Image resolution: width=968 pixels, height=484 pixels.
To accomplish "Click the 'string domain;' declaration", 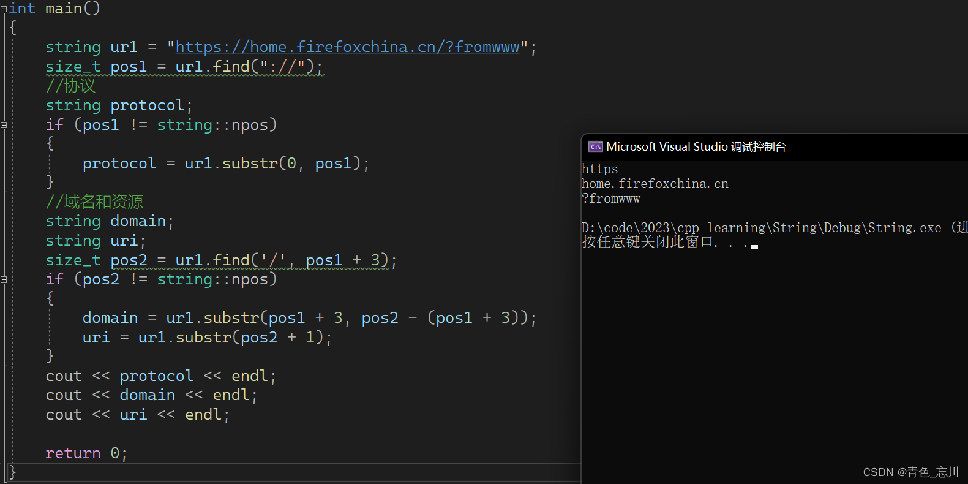I will 110,221.
